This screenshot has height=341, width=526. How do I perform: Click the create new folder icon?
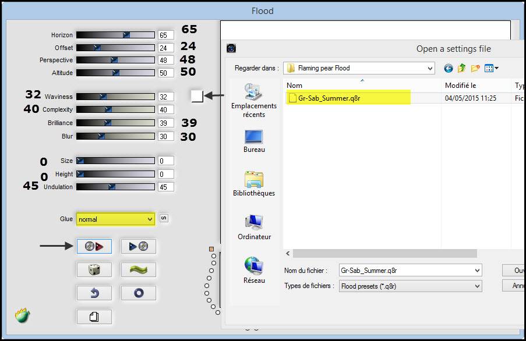pyautogui.click(x=475, y=68)
